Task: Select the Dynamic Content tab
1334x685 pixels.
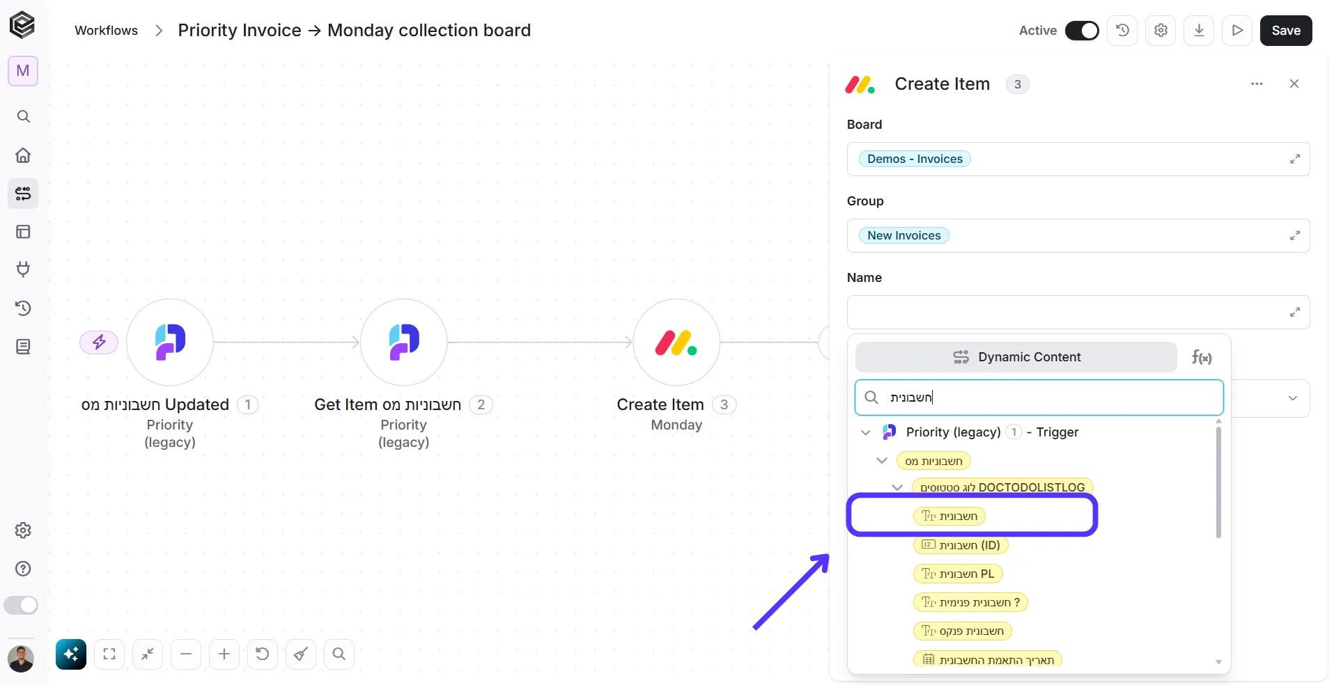Action: pyautogui.click(x=1016, y=357)
